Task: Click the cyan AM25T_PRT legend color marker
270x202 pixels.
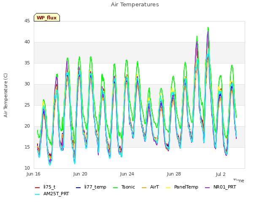Action: coord(37,194)
